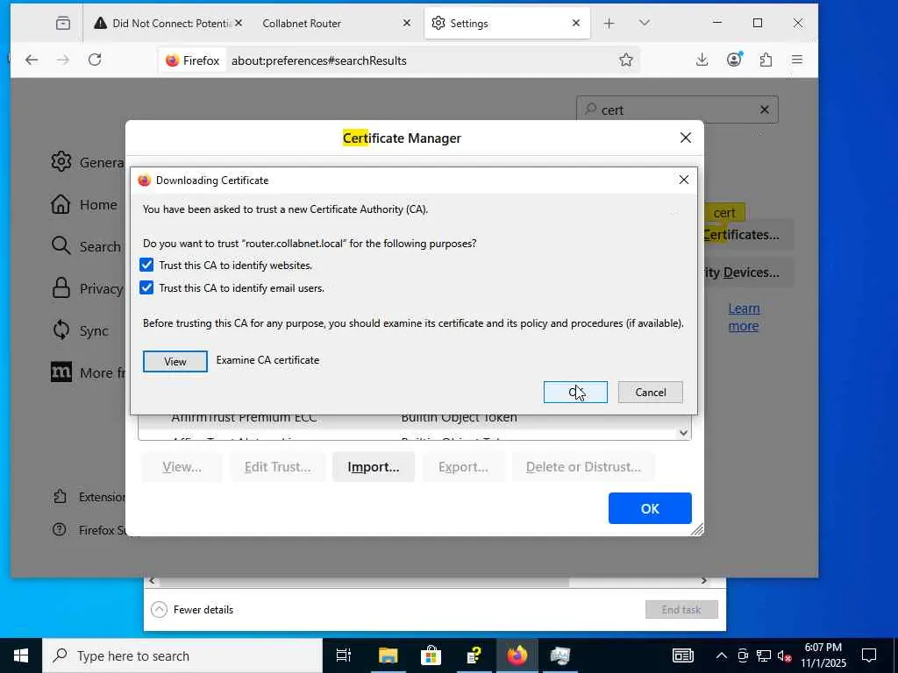The width and height of the screenshot is (898, 673).
Task: Click the grayed-out Export button in Certificate Manager
Action: pyautogui.click(x=463, y=467)
